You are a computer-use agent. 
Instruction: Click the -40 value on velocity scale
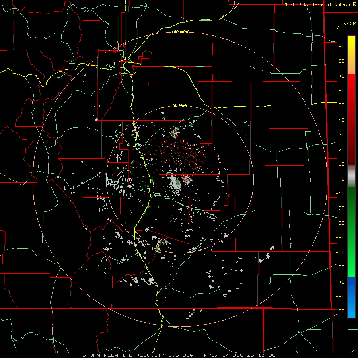(340, 238)
